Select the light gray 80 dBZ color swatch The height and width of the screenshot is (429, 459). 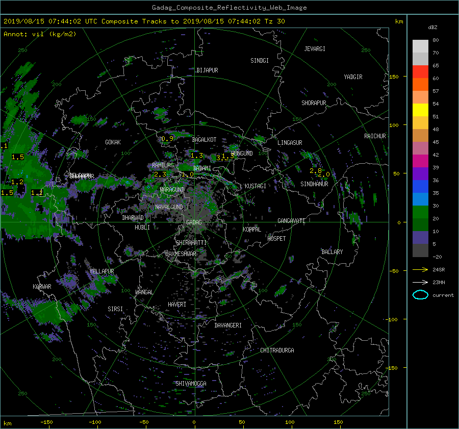(420, 46)
